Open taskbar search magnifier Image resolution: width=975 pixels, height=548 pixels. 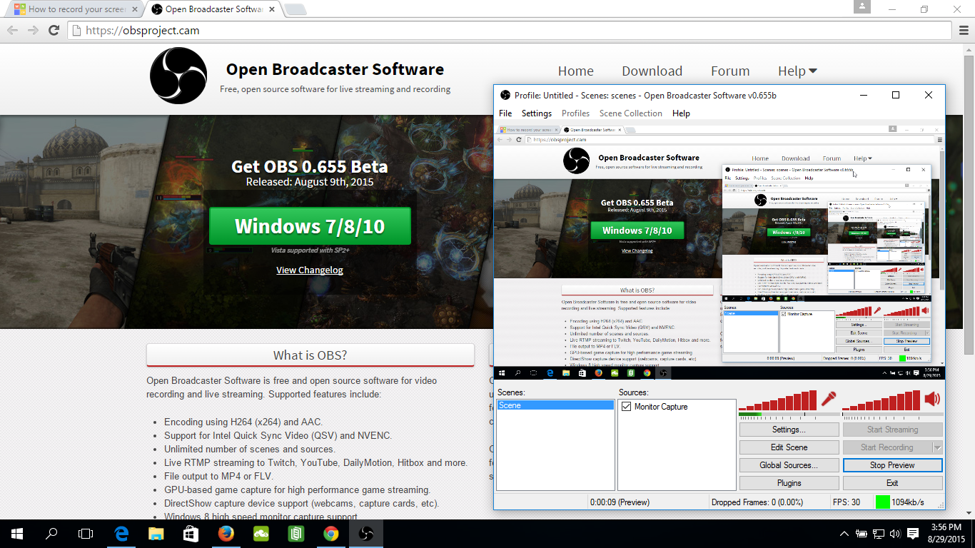(51, 533)
